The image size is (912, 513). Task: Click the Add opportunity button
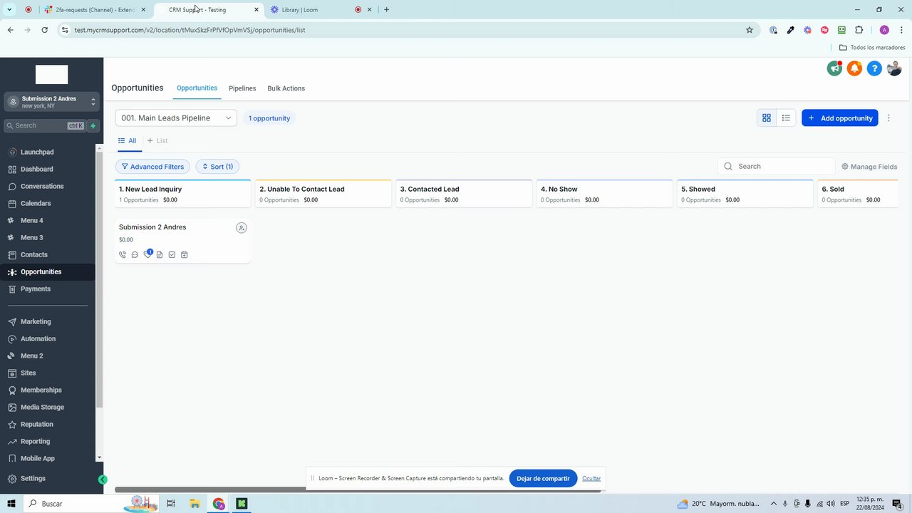coord(840,118)
